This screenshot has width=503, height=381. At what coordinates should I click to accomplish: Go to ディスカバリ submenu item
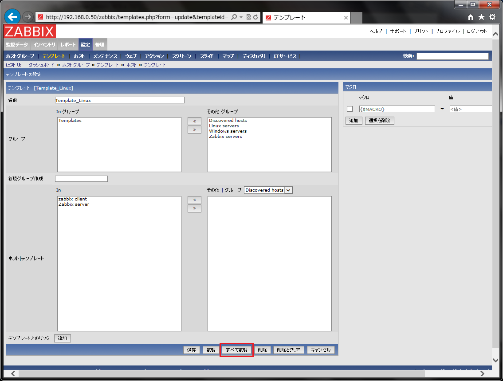tap(254, 56)
